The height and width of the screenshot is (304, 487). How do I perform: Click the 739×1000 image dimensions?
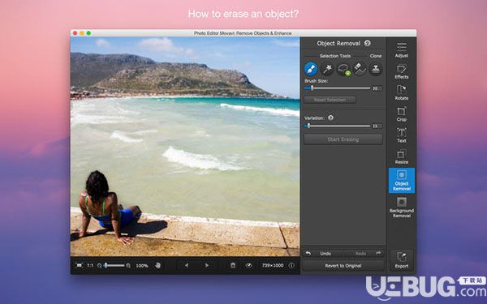click(x=273, y=266)
